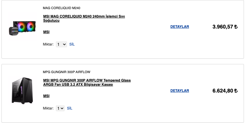Click the lira symbol beside 6.624,80
The height and width of the screenshot is (123, 246).
coord(236,91)
